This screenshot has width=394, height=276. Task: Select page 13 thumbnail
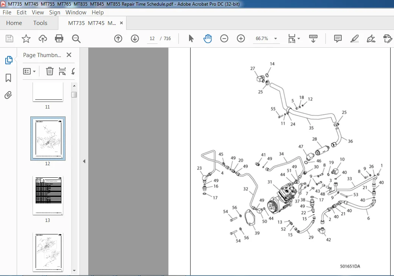coord(48,195)
